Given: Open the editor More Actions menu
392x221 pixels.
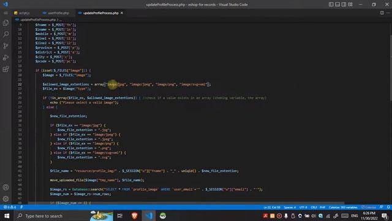Looking at the screenshot, I should pyautogui.click(x=388, y=13).
